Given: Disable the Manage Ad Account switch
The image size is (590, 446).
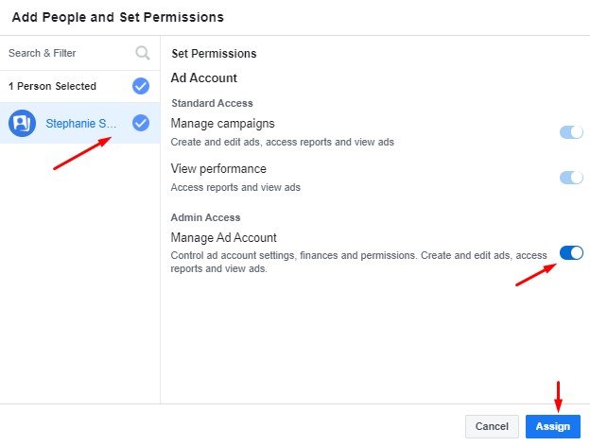Looking at the screenshot, I should point(571,252).
